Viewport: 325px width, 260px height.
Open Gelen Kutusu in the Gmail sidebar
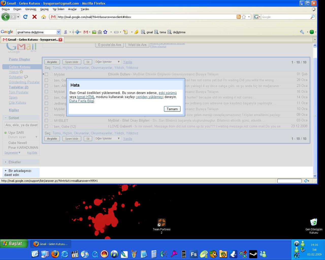point(20,67)
